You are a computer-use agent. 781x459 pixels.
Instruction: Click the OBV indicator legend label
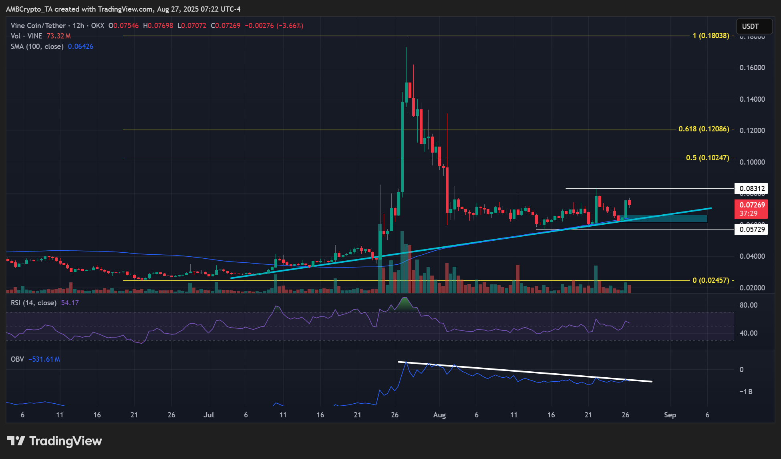(17, 359)
